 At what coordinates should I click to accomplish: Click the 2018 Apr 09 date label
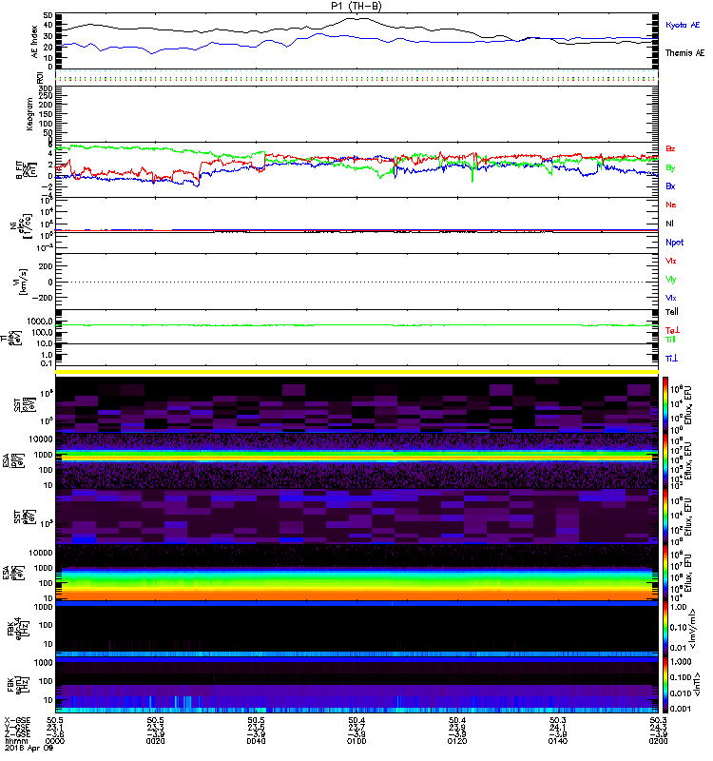pyautogui.click(x=24, y=750)
